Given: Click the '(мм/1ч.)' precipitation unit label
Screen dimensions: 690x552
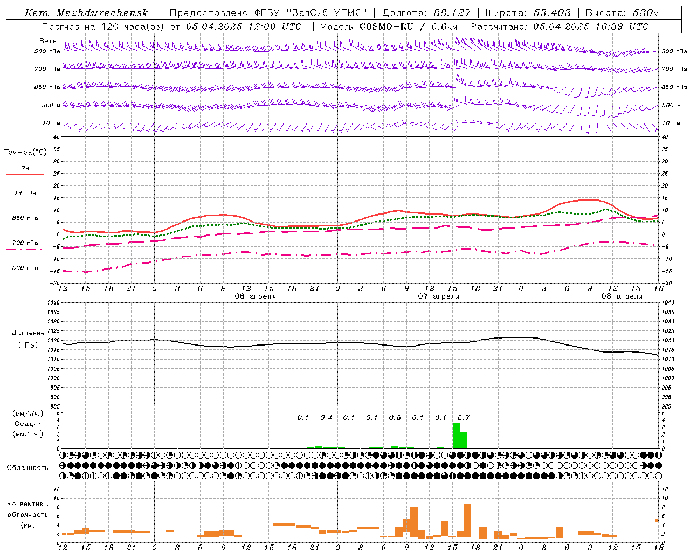Looking at the screenshot, I should click(28, 434).
